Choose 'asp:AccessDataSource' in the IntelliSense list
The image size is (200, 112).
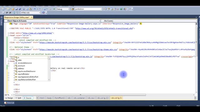(x=31, y=71)
